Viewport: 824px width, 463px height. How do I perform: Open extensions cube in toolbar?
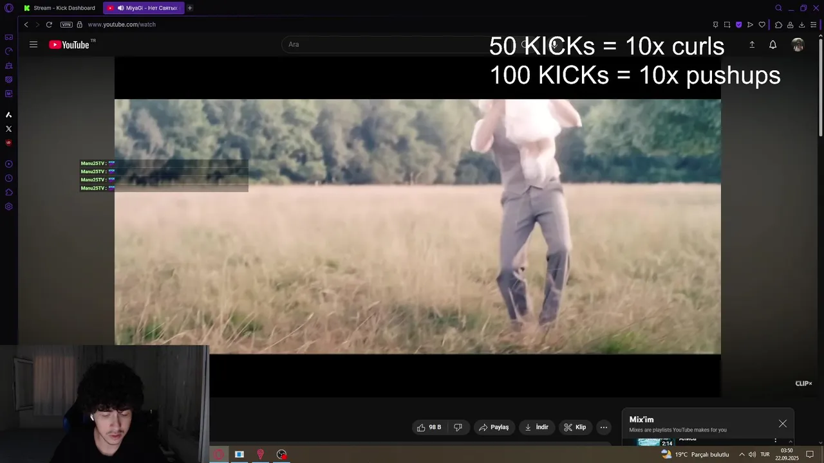(x=778, y=24)
